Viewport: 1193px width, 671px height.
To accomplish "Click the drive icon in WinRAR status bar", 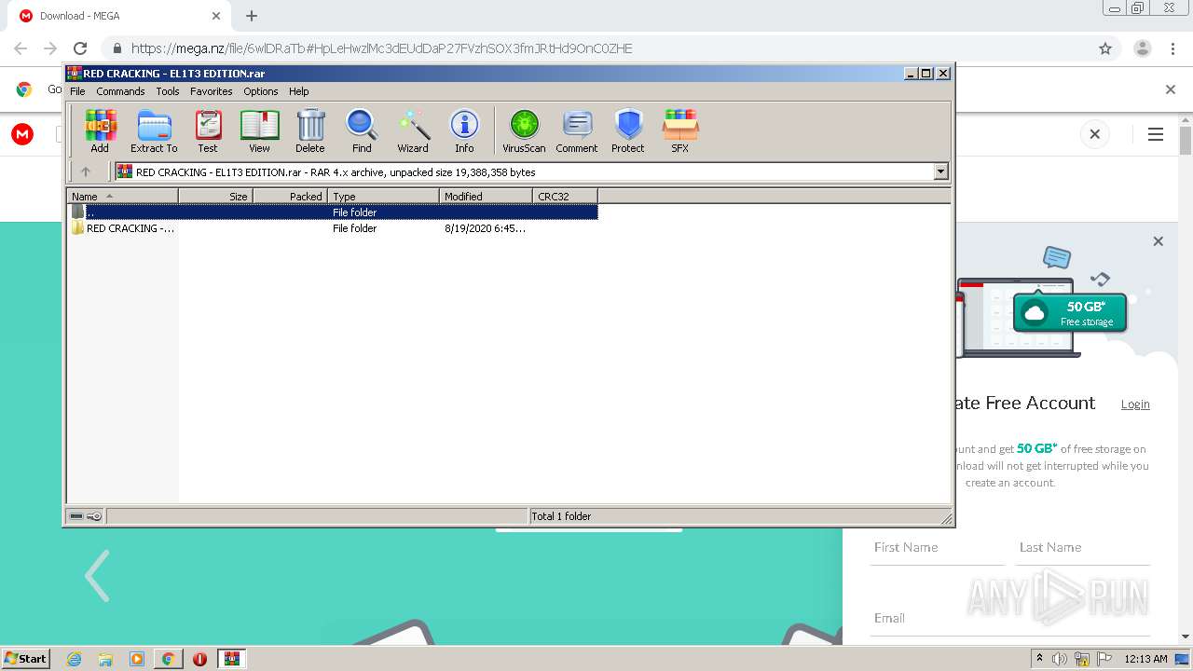I will point(77,516).
